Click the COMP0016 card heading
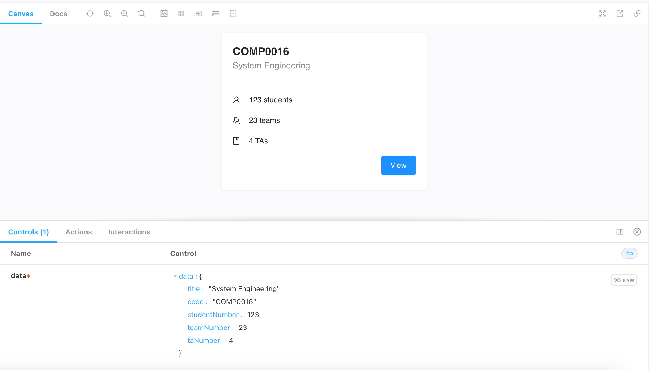 (261, 51)
